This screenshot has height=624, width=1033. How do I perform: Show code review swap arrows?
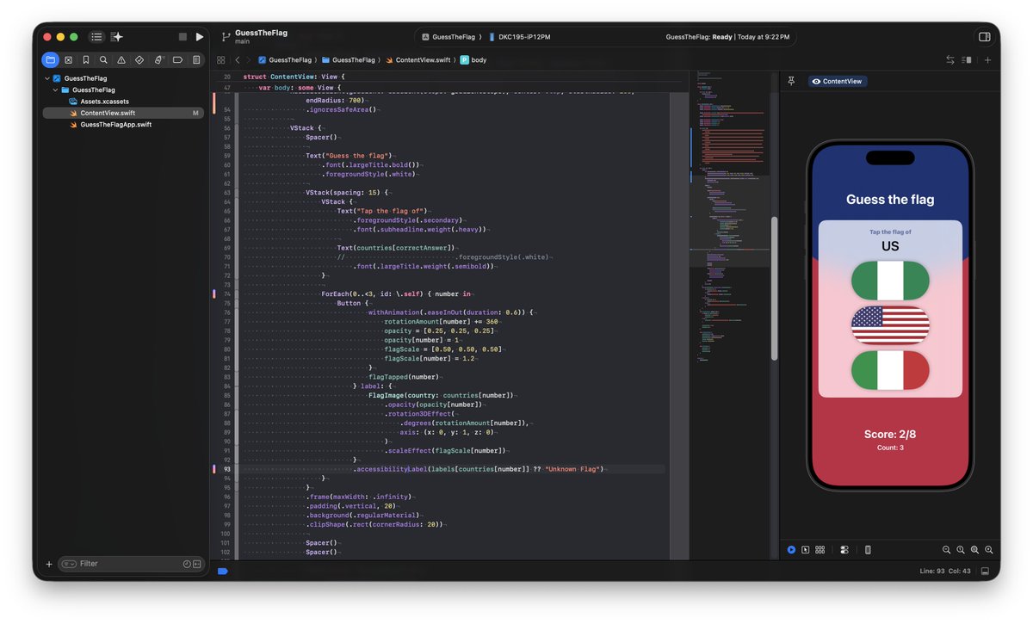[x=950, y=60]
